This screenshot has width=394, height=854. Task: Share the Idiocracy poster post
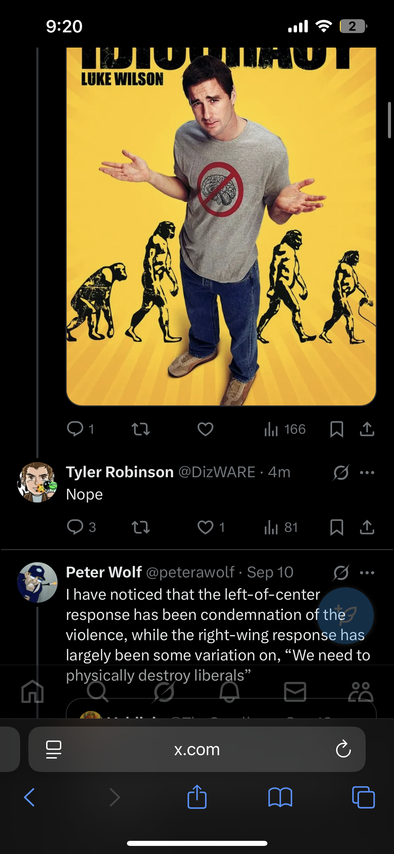(x=367, y=429)
